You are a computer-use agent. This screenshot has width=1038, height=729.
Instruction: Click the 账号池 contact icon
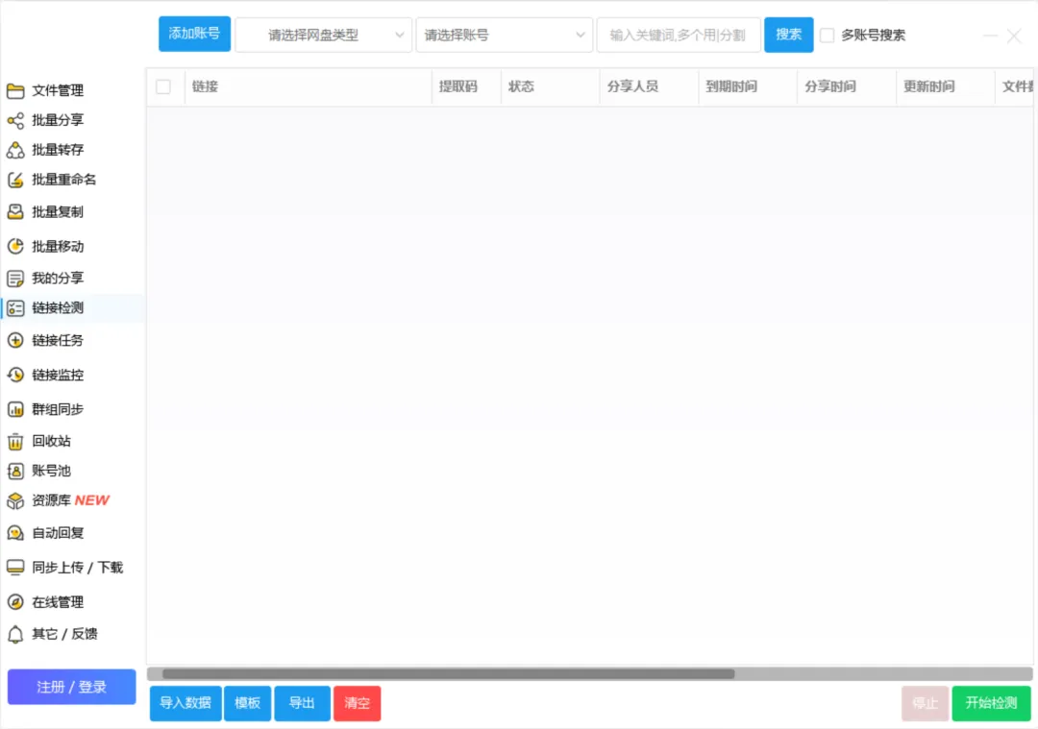tap(15, 471)
